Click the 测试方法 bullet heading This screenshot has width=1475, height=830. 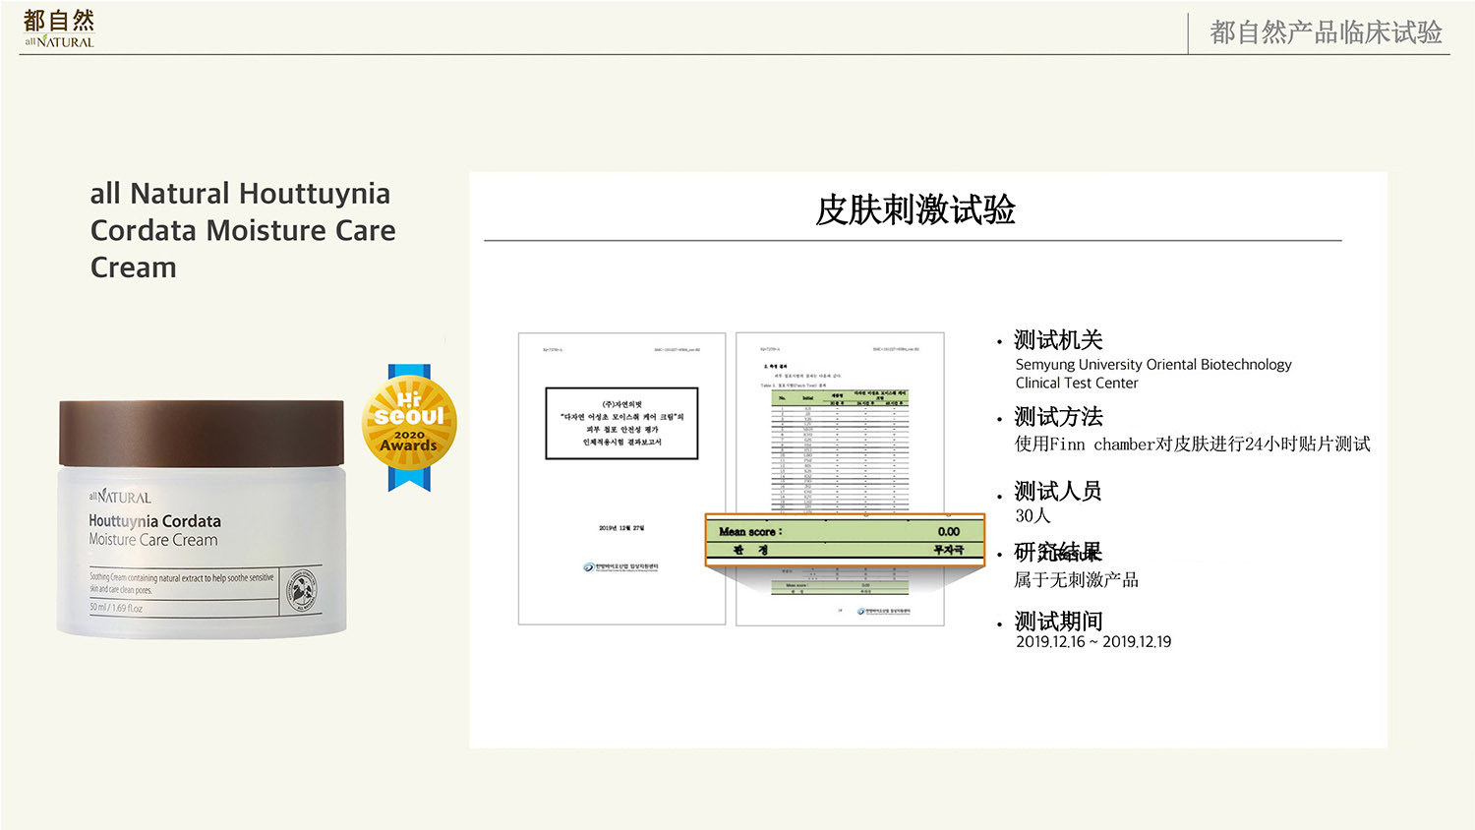1058,417
